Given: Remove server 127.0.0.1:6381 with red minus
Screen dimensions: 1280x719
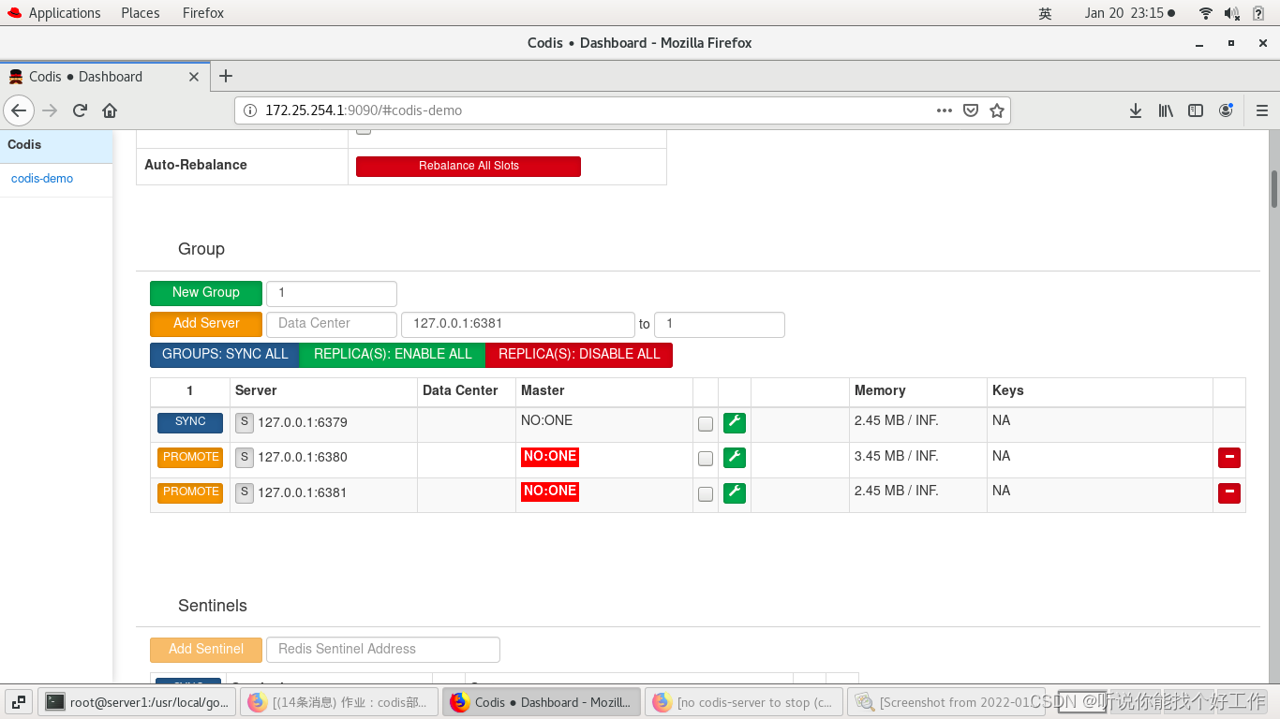Looking at the screenshot, I should click(x=1228, y=492).
